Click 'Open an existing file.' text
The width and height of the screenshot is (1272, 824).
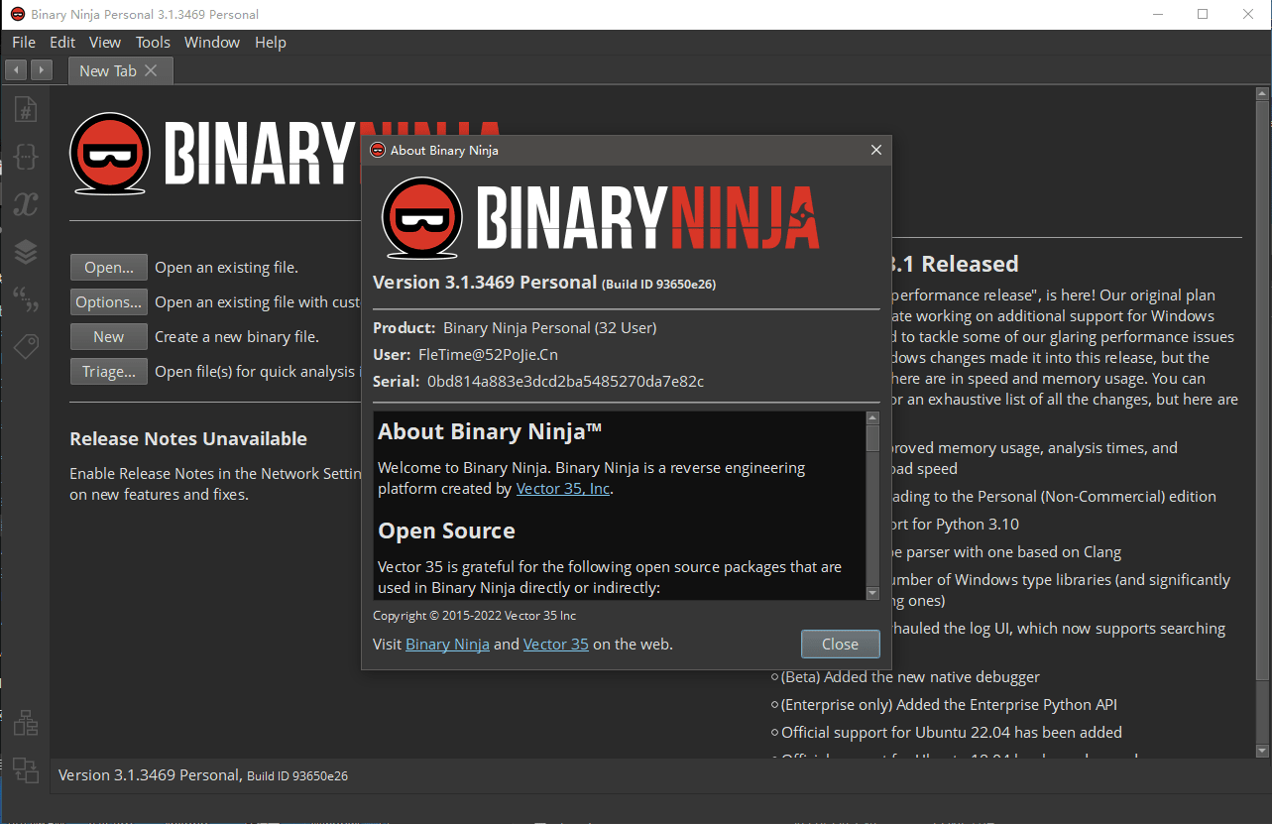[x=226, y=268]
